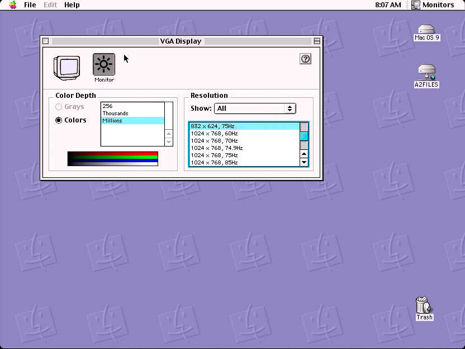465x349 pixels.
Task: Select 832 x 624, 75Hz resolution
Action: point(244,126)
